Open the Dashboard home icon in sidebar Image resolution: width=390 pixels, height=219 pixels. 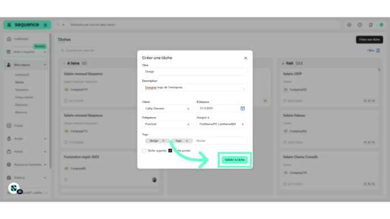[x=9, y=38]
